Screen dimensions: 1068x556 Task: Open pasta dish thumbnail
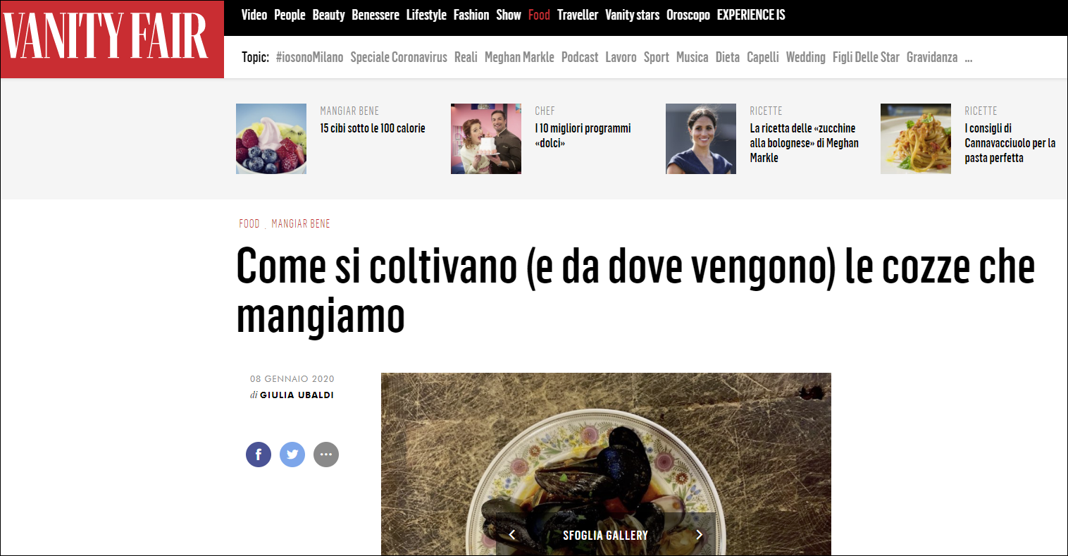tap(916, 139)
